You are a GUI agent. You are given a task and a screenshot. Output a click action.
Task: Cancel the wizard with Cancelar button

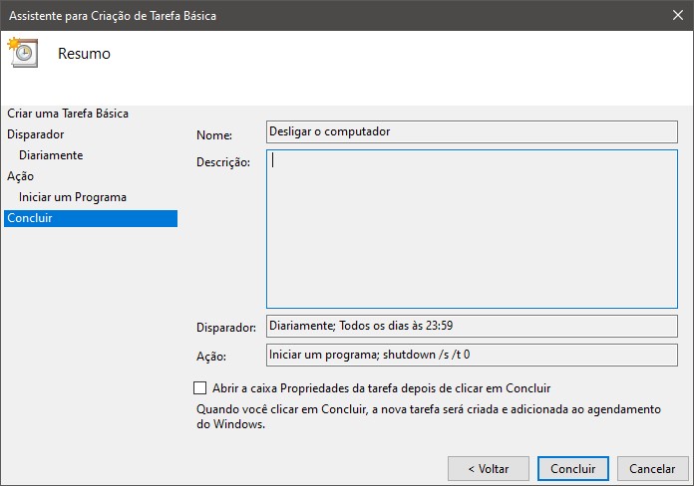click(x=653, y=468)
